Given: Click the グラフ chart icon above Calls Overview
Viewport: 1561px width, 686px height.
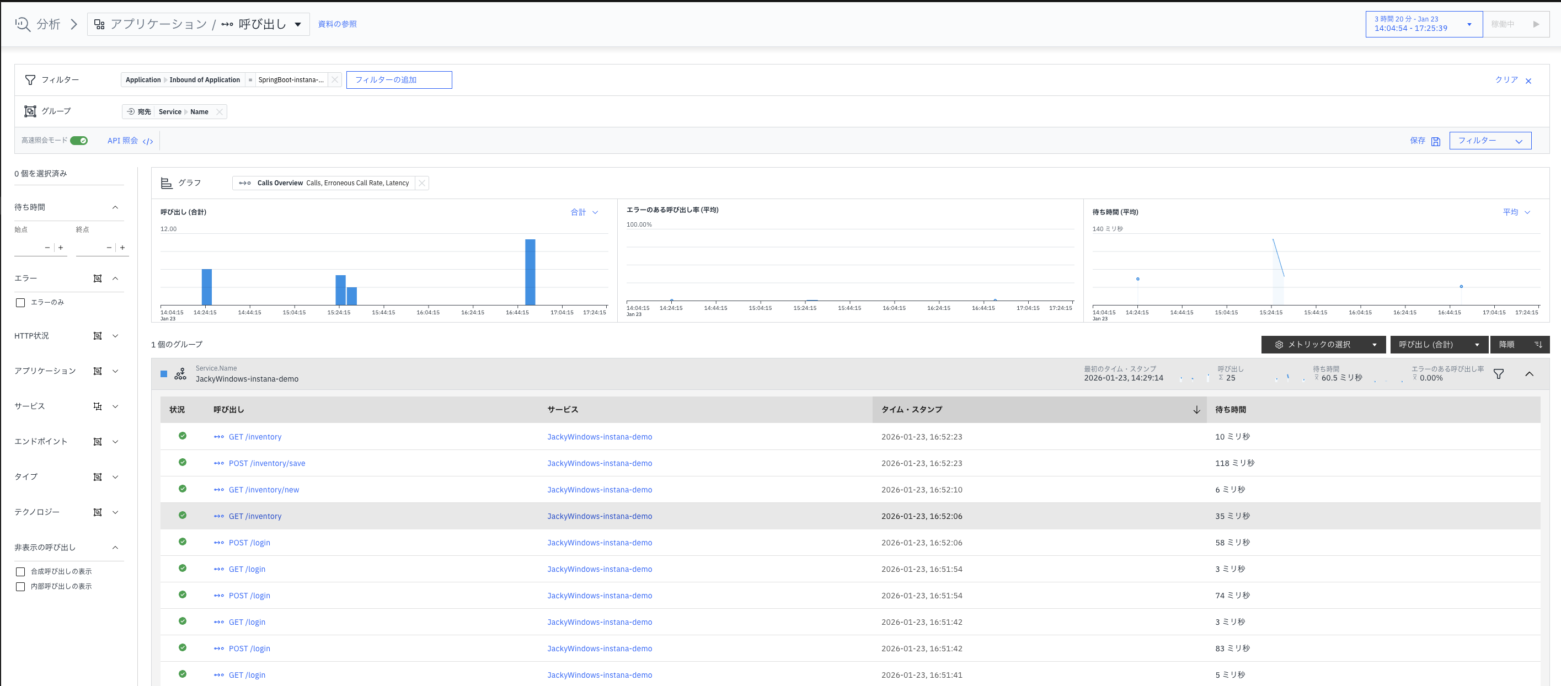Looking at the screenshot, I should (x=166, y=182).
